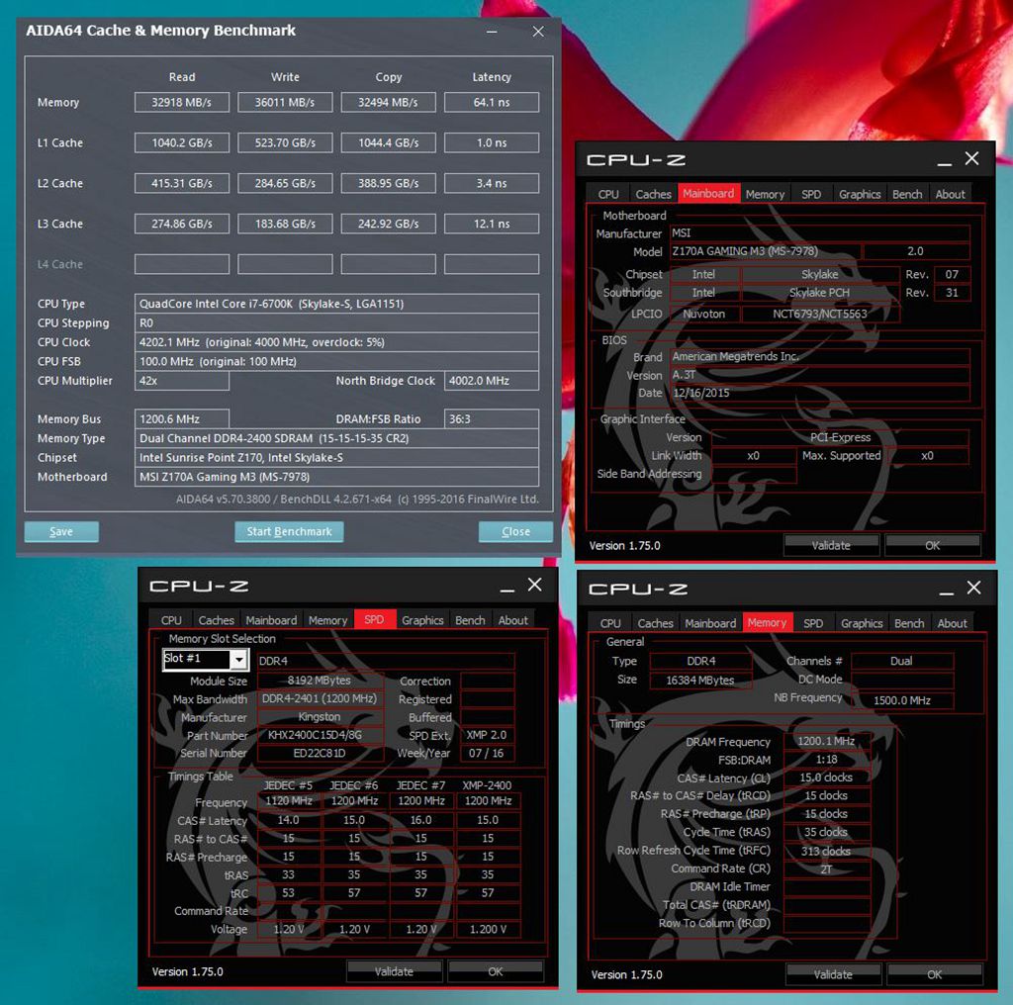Open the Mainboard tab in bottom-left CPU-Z
This screenshot has width=1013, height=1005.
(x=271, y=620)
